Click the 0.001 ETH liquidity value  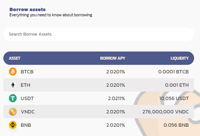(x=177, y=85)
